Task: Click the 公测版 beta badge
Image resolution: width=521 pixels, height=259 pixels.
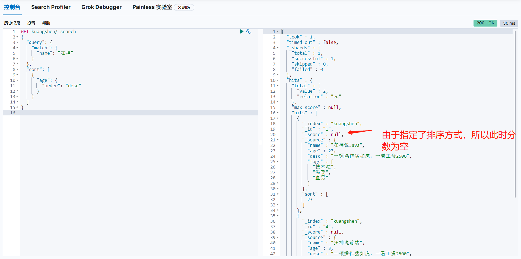Action: (184, 8)
